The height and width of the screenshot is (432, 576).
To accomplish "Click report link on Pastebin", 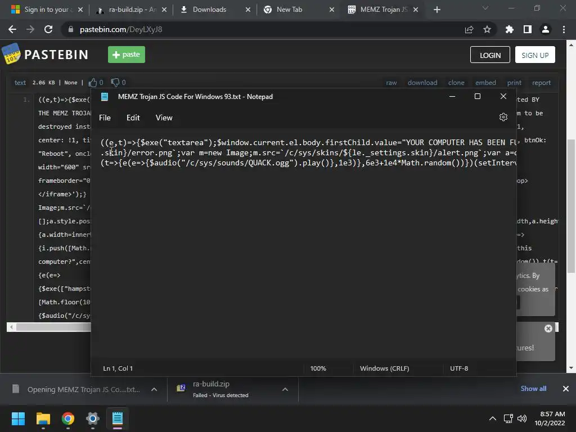I will [x=542, y=83].
